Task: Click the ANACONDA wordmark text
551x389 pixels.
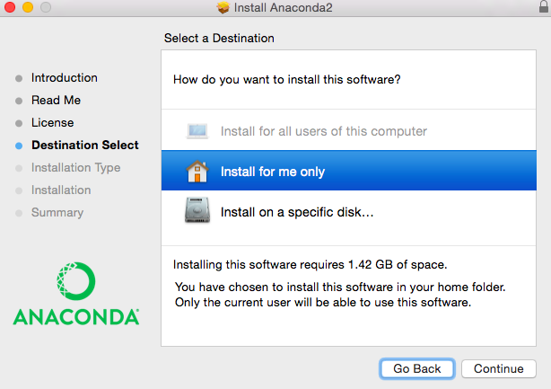Action: 76,316
